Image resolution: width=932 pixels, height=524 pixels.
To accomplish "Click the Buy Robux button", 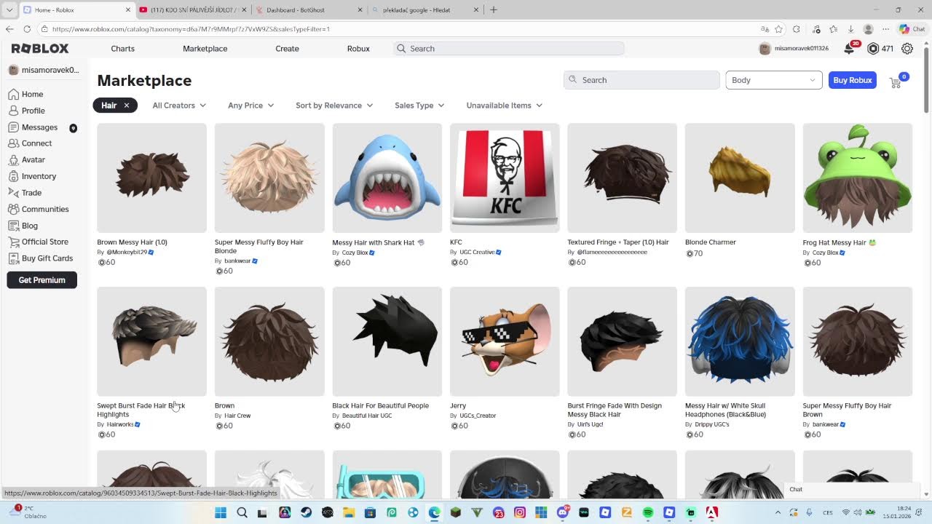I will pyautogui.click(x=853, y=80).
